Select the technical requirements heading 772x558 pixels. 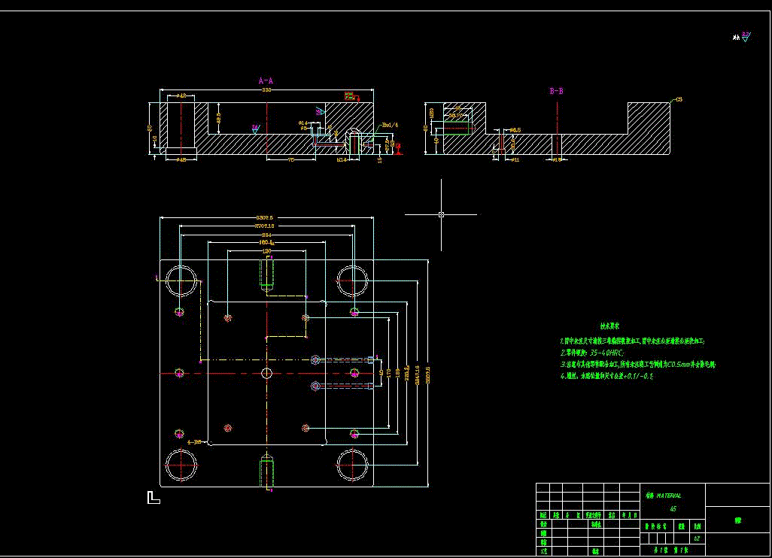[x=609, y=326]
